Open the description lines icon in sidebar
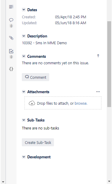This screenshot has height=184, width=112. click(x=11, y=7)
